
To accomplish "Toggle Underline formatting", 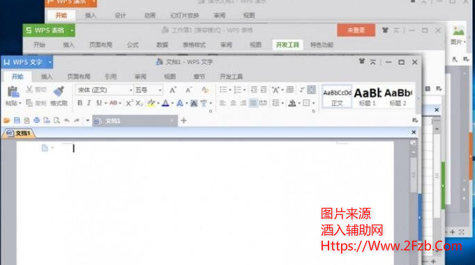I will coord(99,103).
